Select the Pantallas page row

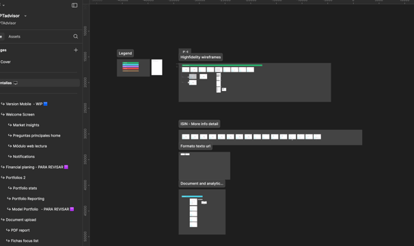pos(40,83)
